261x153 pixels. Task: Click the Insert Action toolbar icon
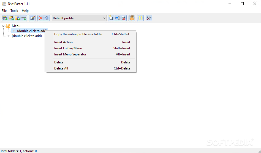point(5,18)
